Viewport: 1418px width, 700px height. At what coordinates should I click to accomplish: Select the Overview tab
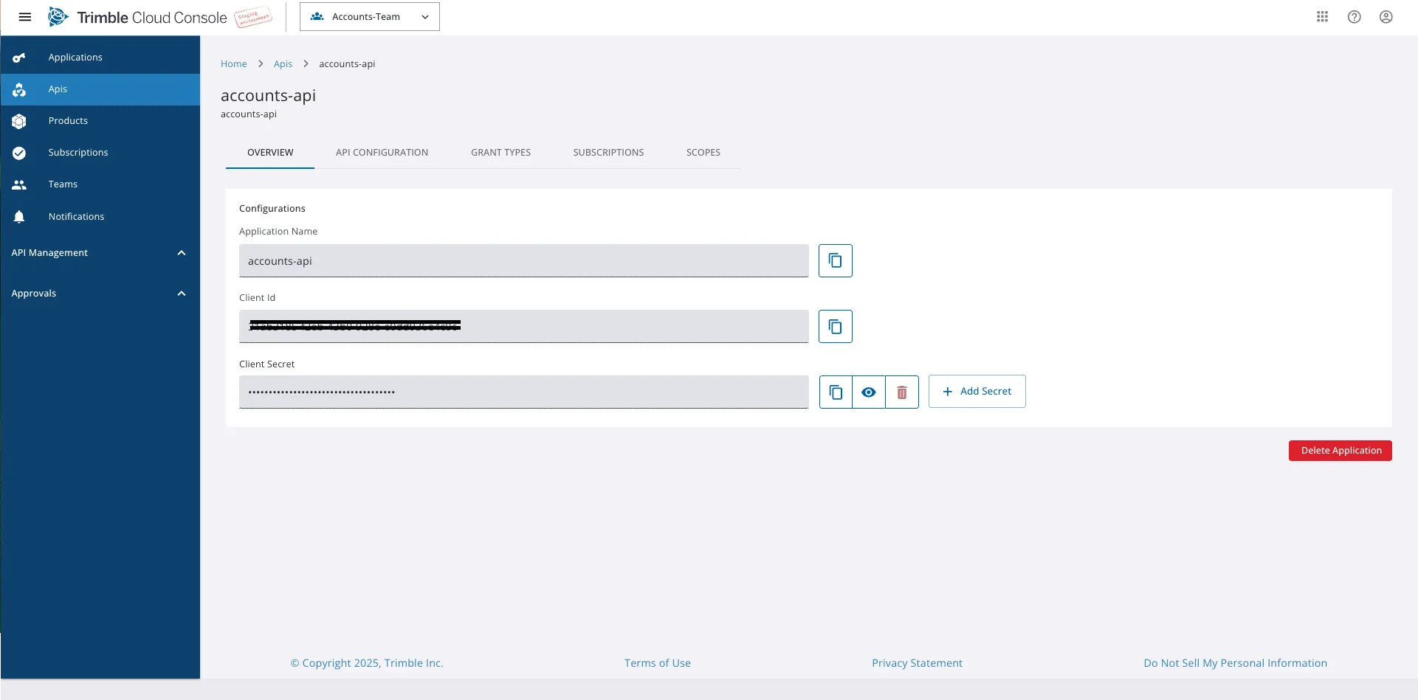point(270,153)
